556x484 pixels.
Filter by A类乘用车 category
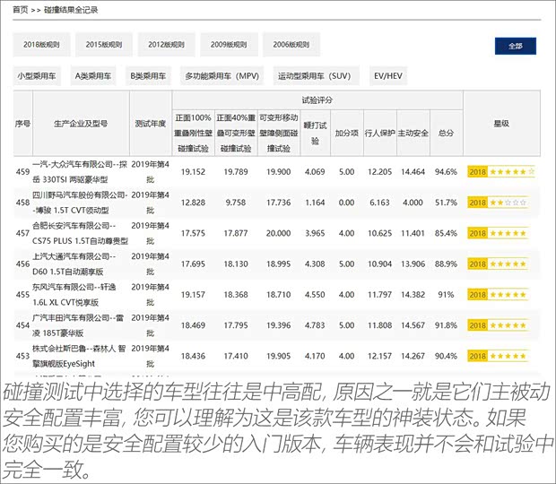(x=93, y=76)
